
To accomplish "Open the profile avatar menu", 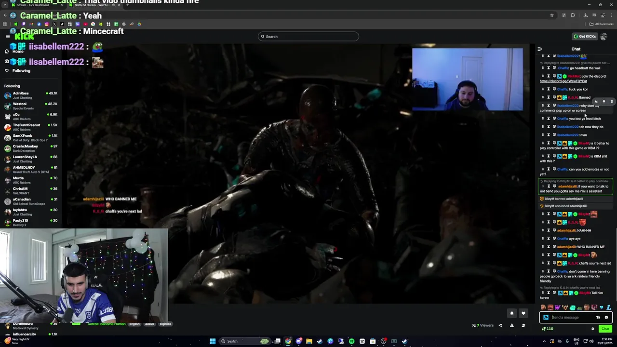I will (x=604, y=37).
